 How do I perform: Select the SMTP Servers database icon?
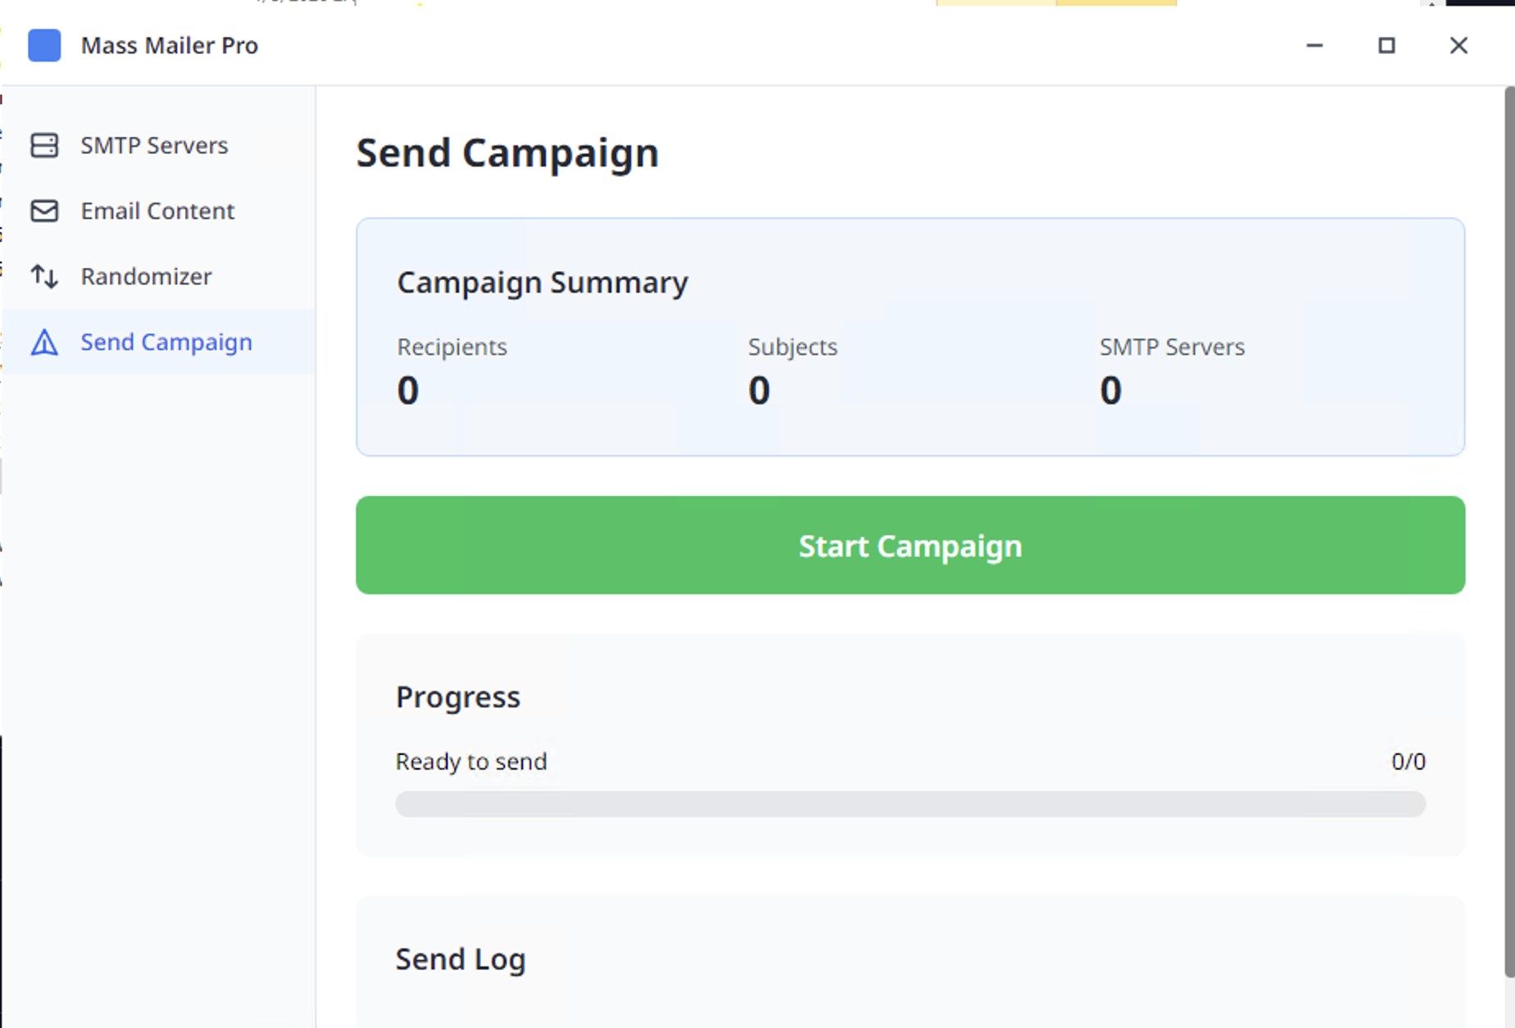click(45, 145)
